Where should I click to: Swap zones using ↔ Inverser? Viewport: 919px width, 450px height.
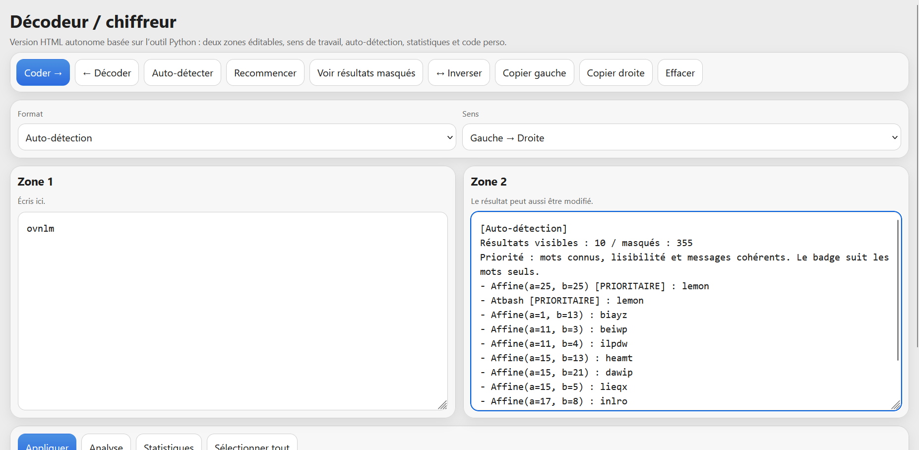point(459,72)
